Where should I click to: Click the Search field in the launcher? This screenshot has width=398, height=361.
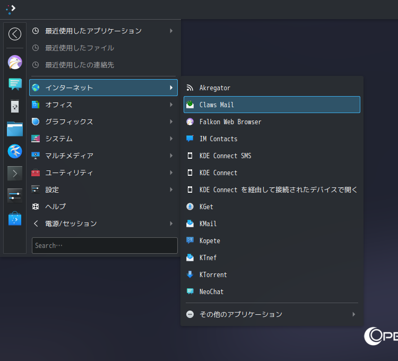(x=105, y=245)
